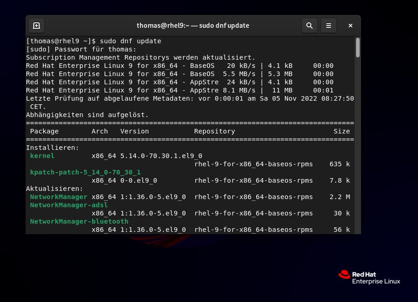Click the window title sudo dnf update
418x302 pixels.
(193, 26)
